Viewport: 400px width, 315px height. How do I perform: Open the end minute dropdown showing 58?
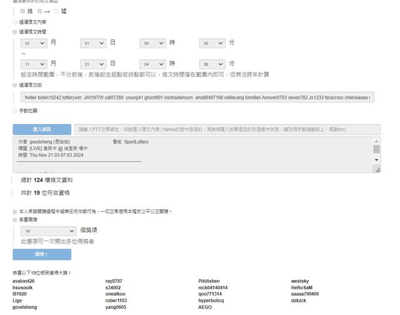click(212, 64)
